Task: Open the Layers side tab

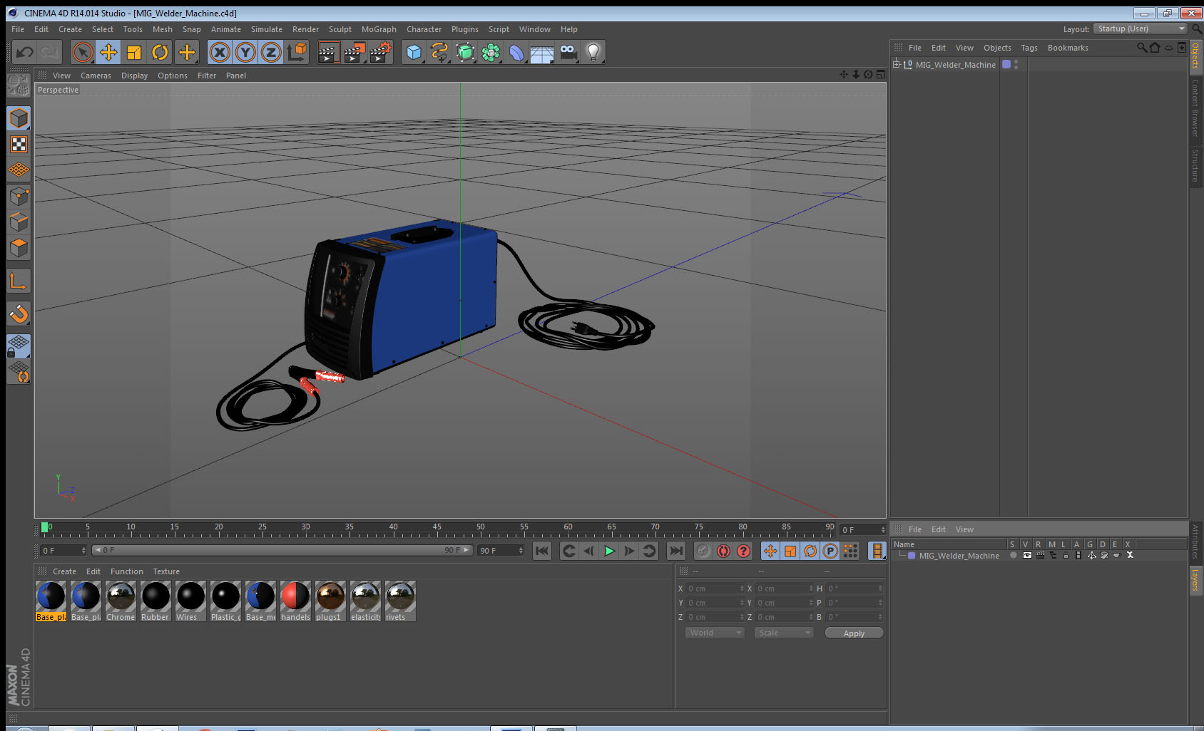Action: pos(1195,580)
